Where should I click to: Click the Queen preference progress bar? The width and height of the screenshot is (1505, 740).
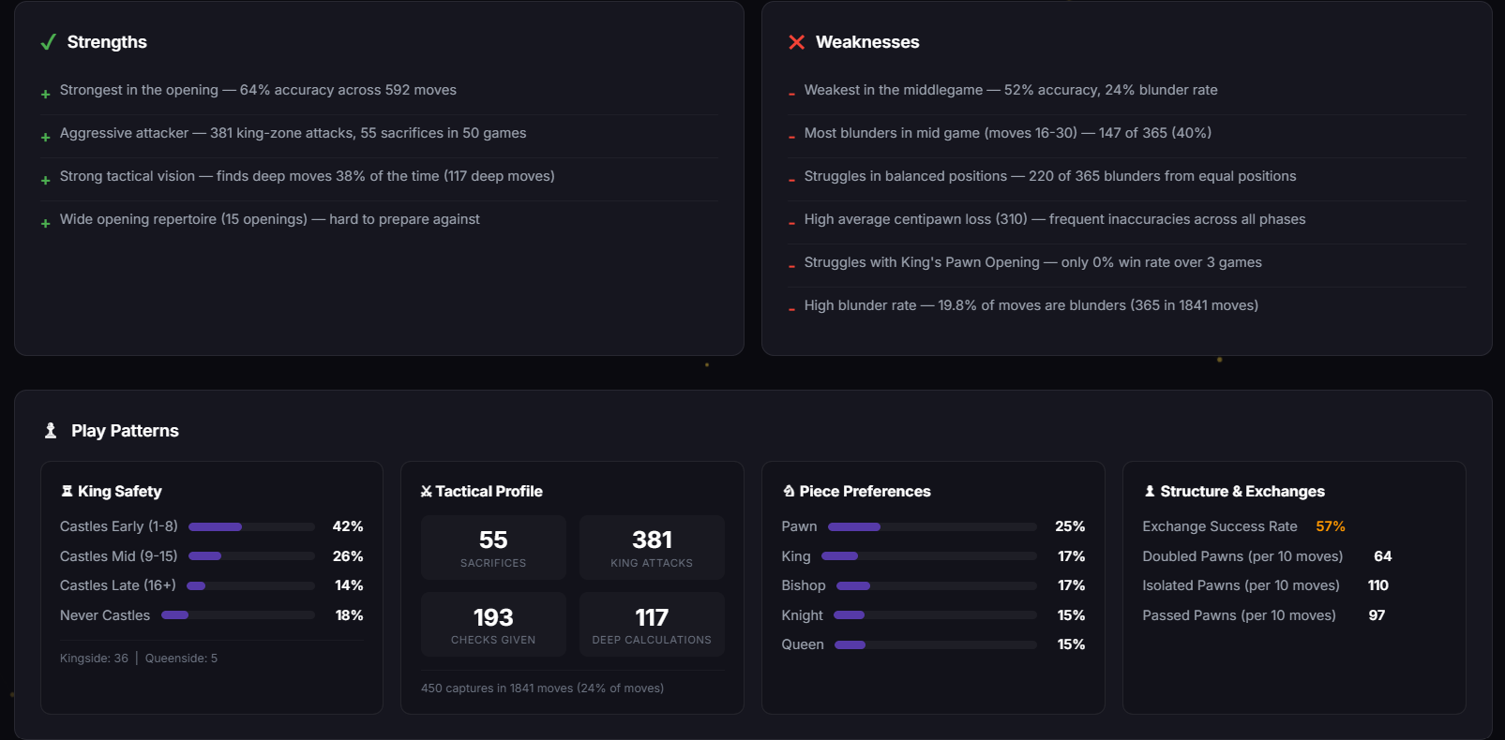[x=935, y=644]
